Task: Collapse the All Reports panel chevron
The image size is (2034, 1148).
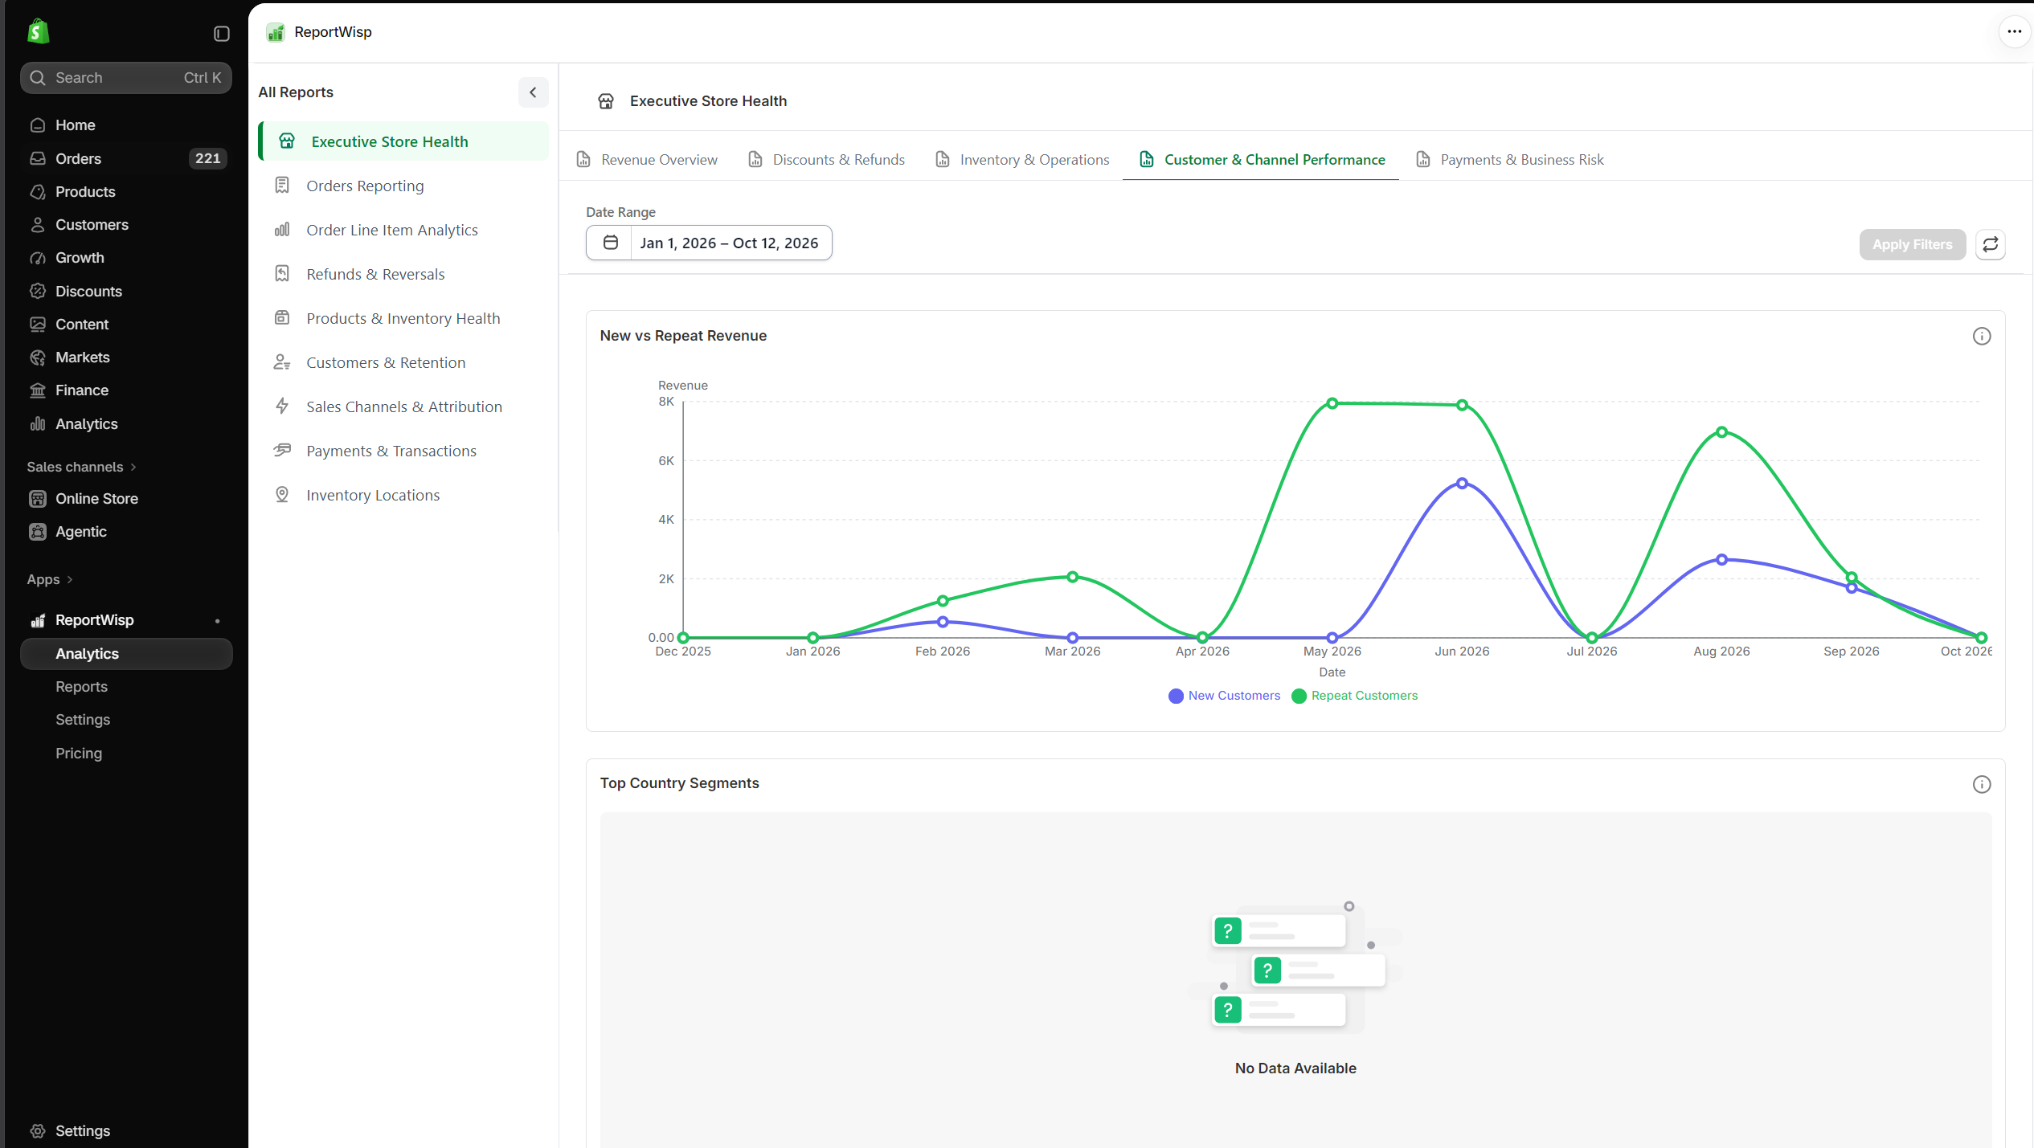Action: pos(533,92)
